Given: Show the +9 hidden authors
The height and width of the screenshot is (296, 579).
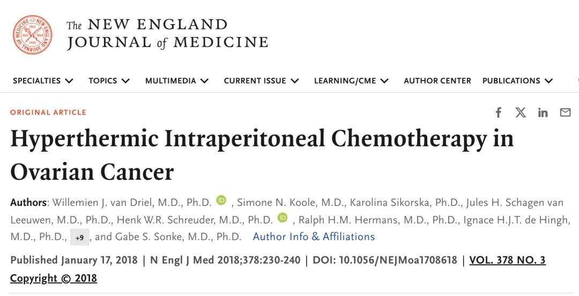Looking at the screenshot, I should click(80, 238).
